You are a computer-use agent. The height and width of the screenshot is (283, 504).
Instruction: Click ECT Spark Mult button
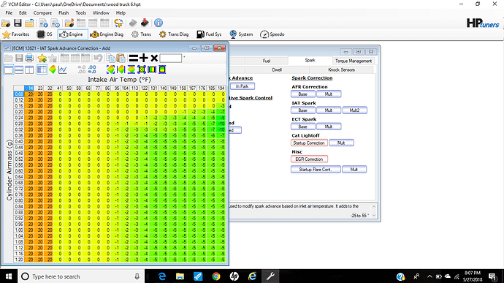click(329, 127)
